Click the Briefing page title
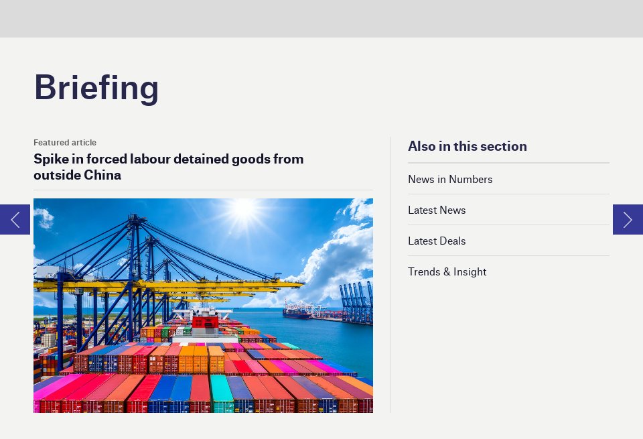The image size is (643, 439). pyautogui.click(x=96, y=87)
